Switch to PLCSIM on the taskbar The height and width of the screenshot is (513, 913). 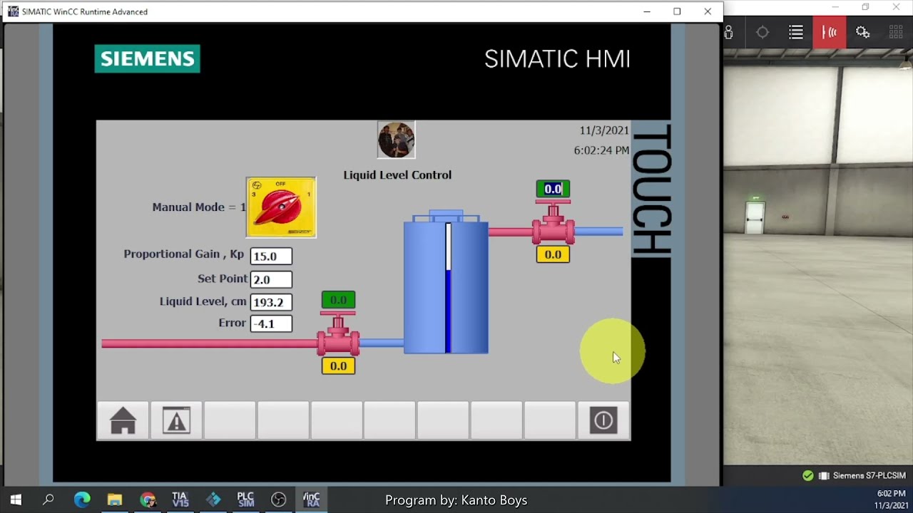tap(246, 500)
